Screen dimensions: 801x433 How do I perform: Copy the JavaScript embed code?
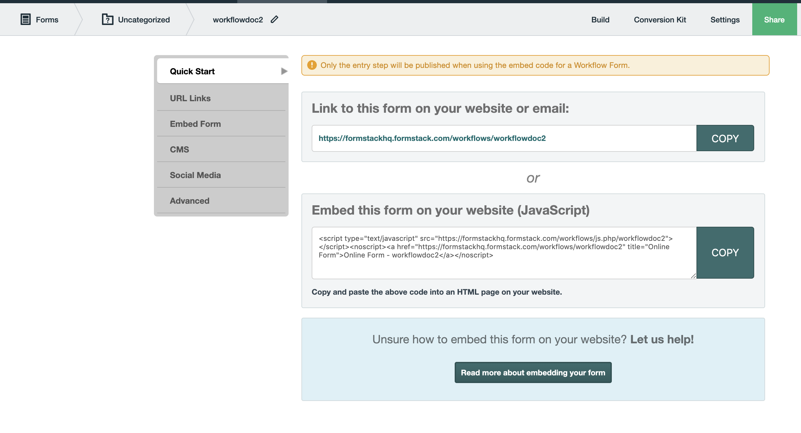[x=725, y=253]
